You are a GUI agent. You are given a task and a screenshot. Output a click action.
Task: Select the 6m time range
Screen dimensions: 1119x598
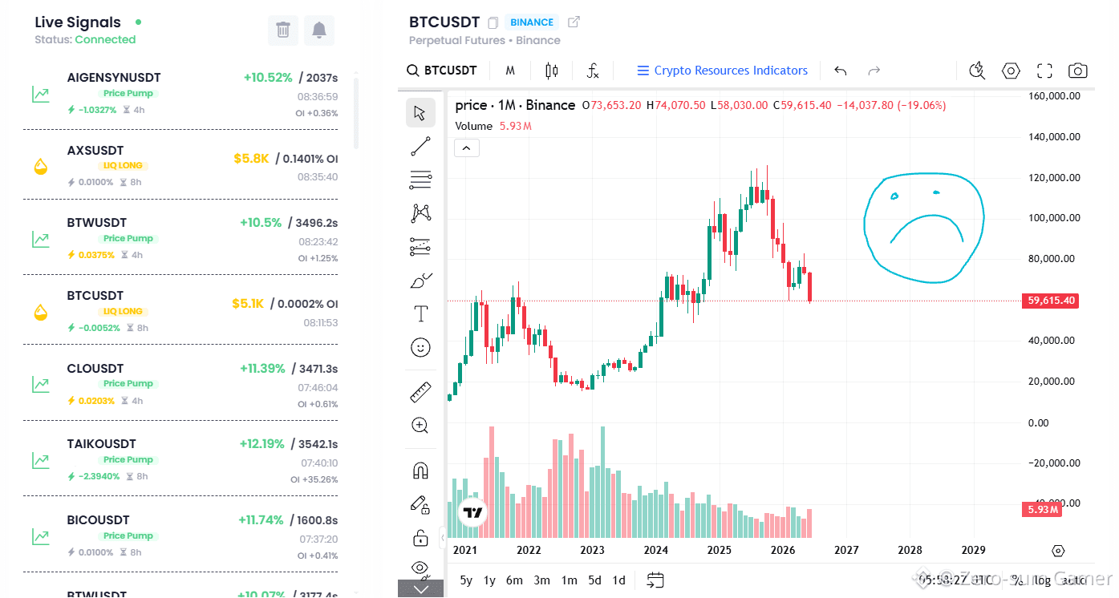click(515, 580)
